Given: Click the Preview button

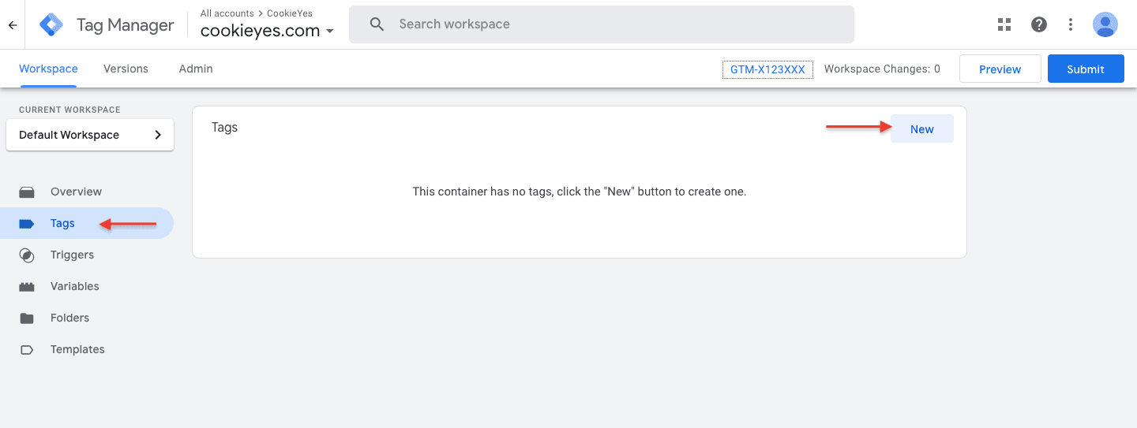Looking at the screenshot, I should (1000, 69).
